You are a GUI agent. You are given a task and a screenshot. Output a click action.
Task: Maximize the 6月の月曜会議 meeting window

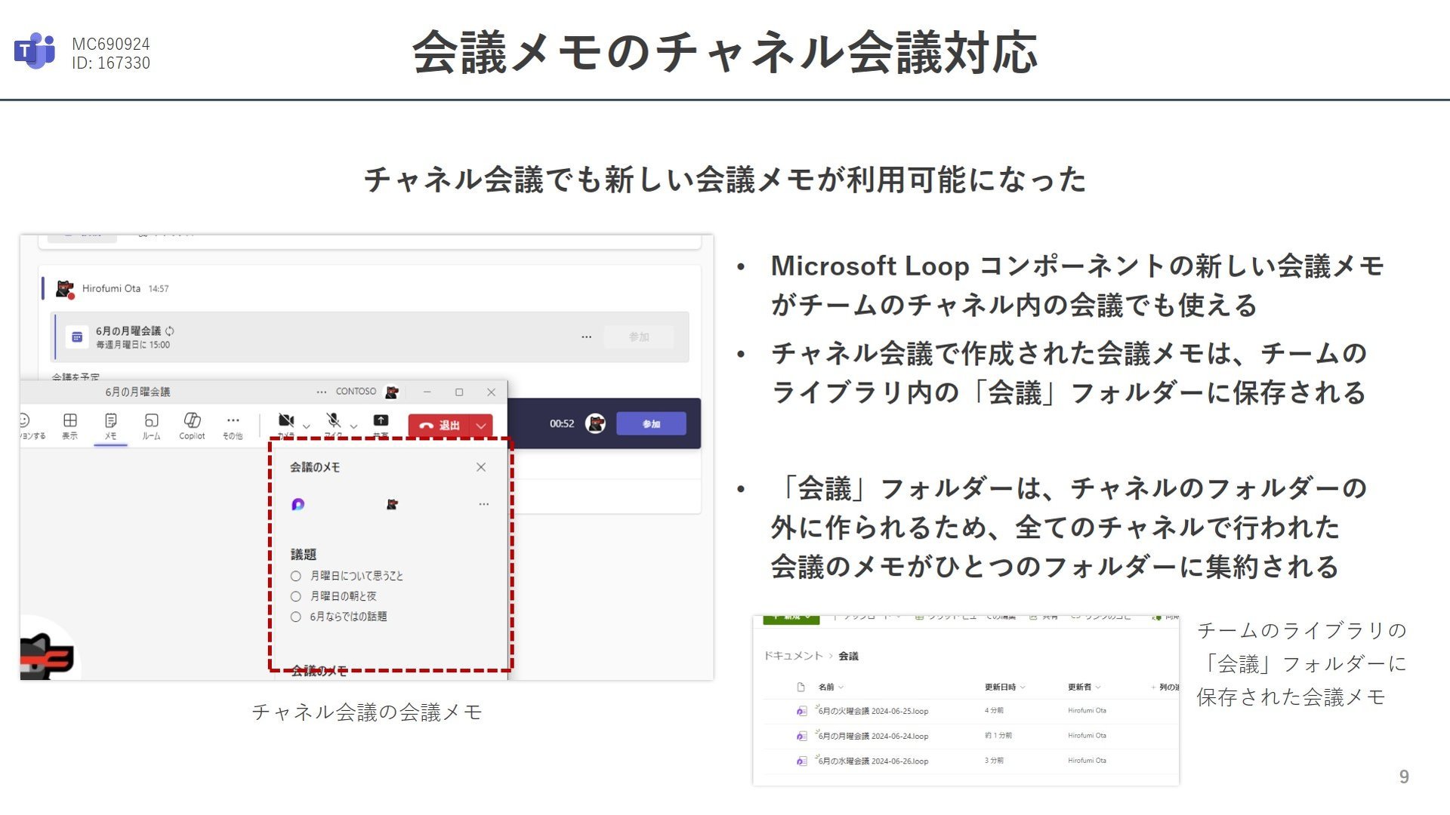click(x=459, y=392)
